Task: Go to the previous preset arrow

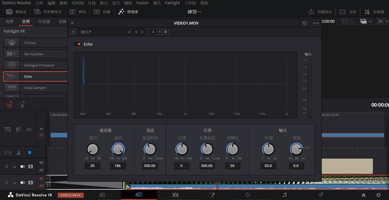Action: (x=136, y=32)
